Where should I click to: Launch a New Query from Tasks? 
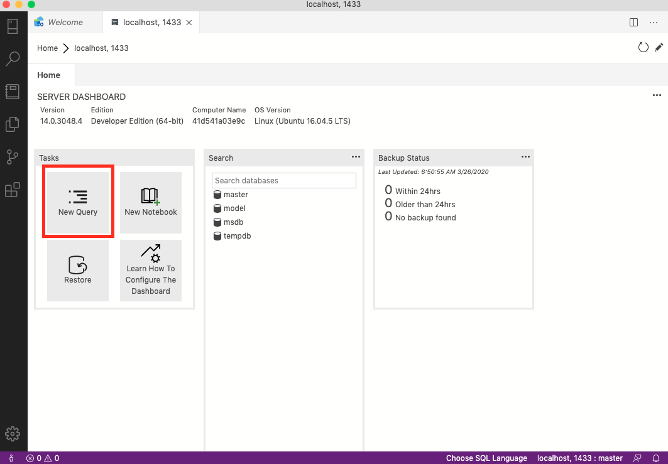(77, 201)
